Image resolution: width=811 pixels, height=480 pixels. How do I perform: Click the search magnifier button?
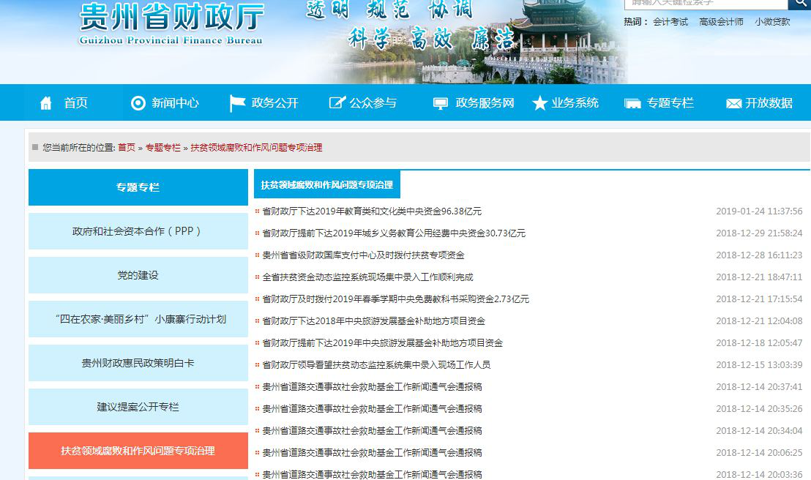coord(799,4)
